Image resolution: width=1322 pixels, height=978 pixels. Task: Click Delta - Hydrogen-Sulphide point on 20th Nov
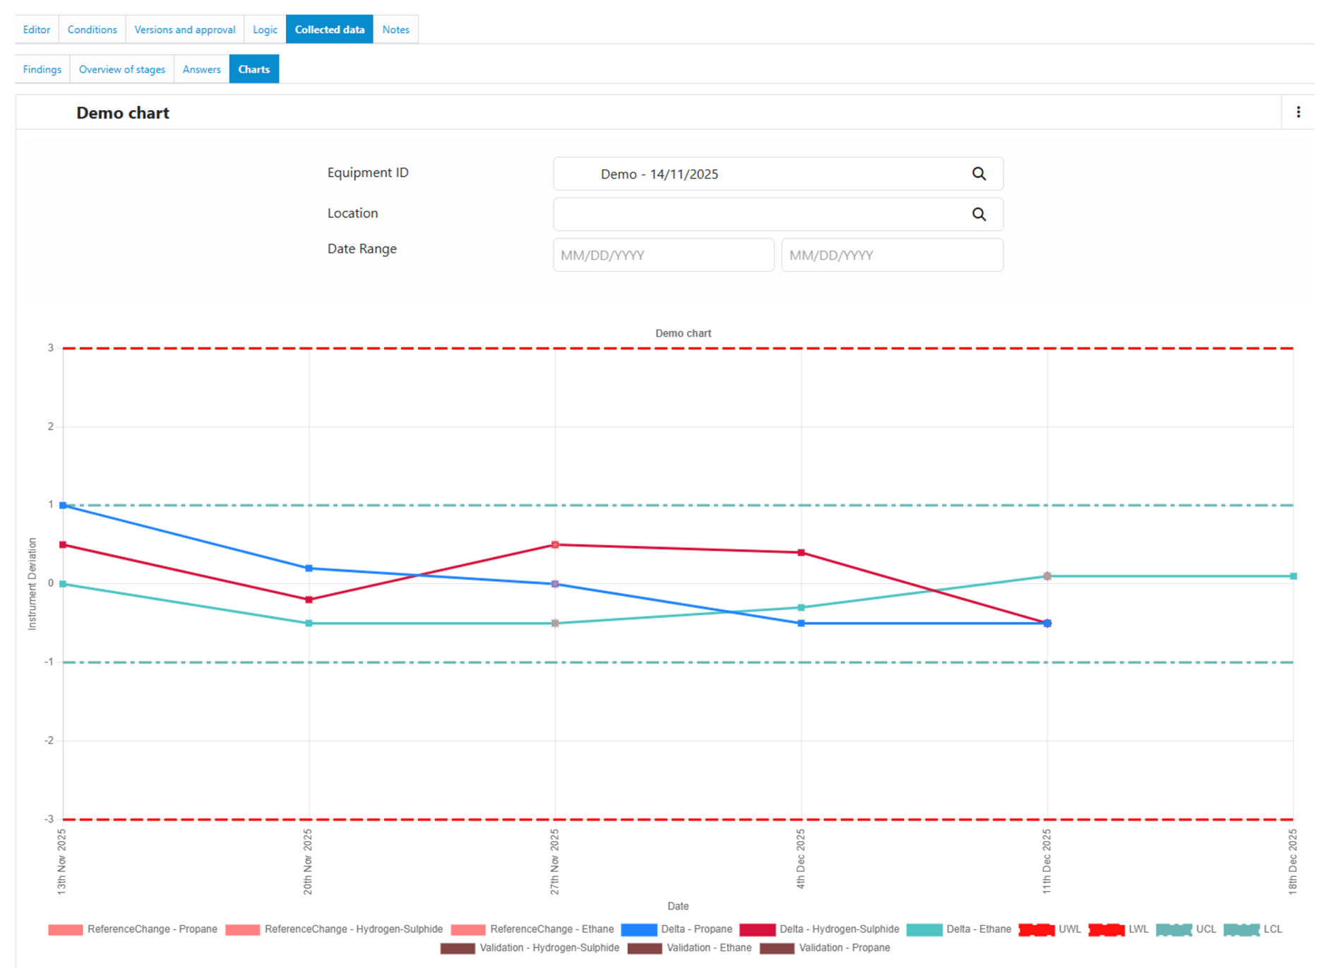(309, 600)
